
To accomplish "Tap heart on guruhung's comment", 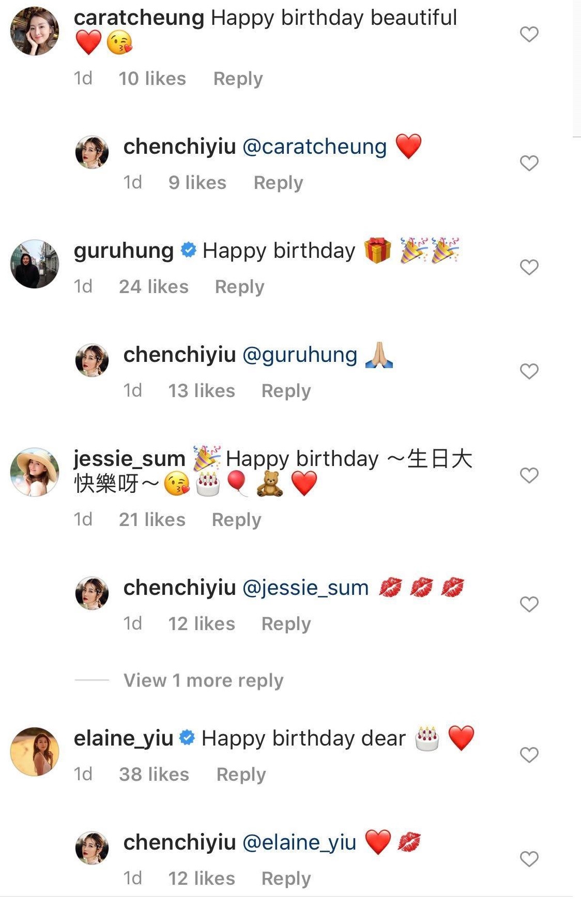I will (529, 268).
